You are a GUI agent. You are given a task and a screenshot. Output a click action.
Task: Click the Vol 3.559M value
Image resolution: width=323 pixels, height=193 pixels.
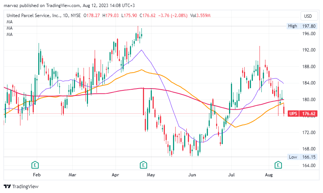[x=200, y=16]
